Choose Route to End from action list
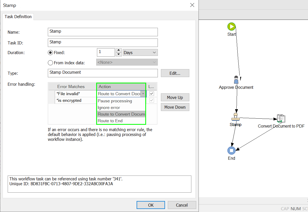This screenshot has height=212, width=308. point(121,121)
